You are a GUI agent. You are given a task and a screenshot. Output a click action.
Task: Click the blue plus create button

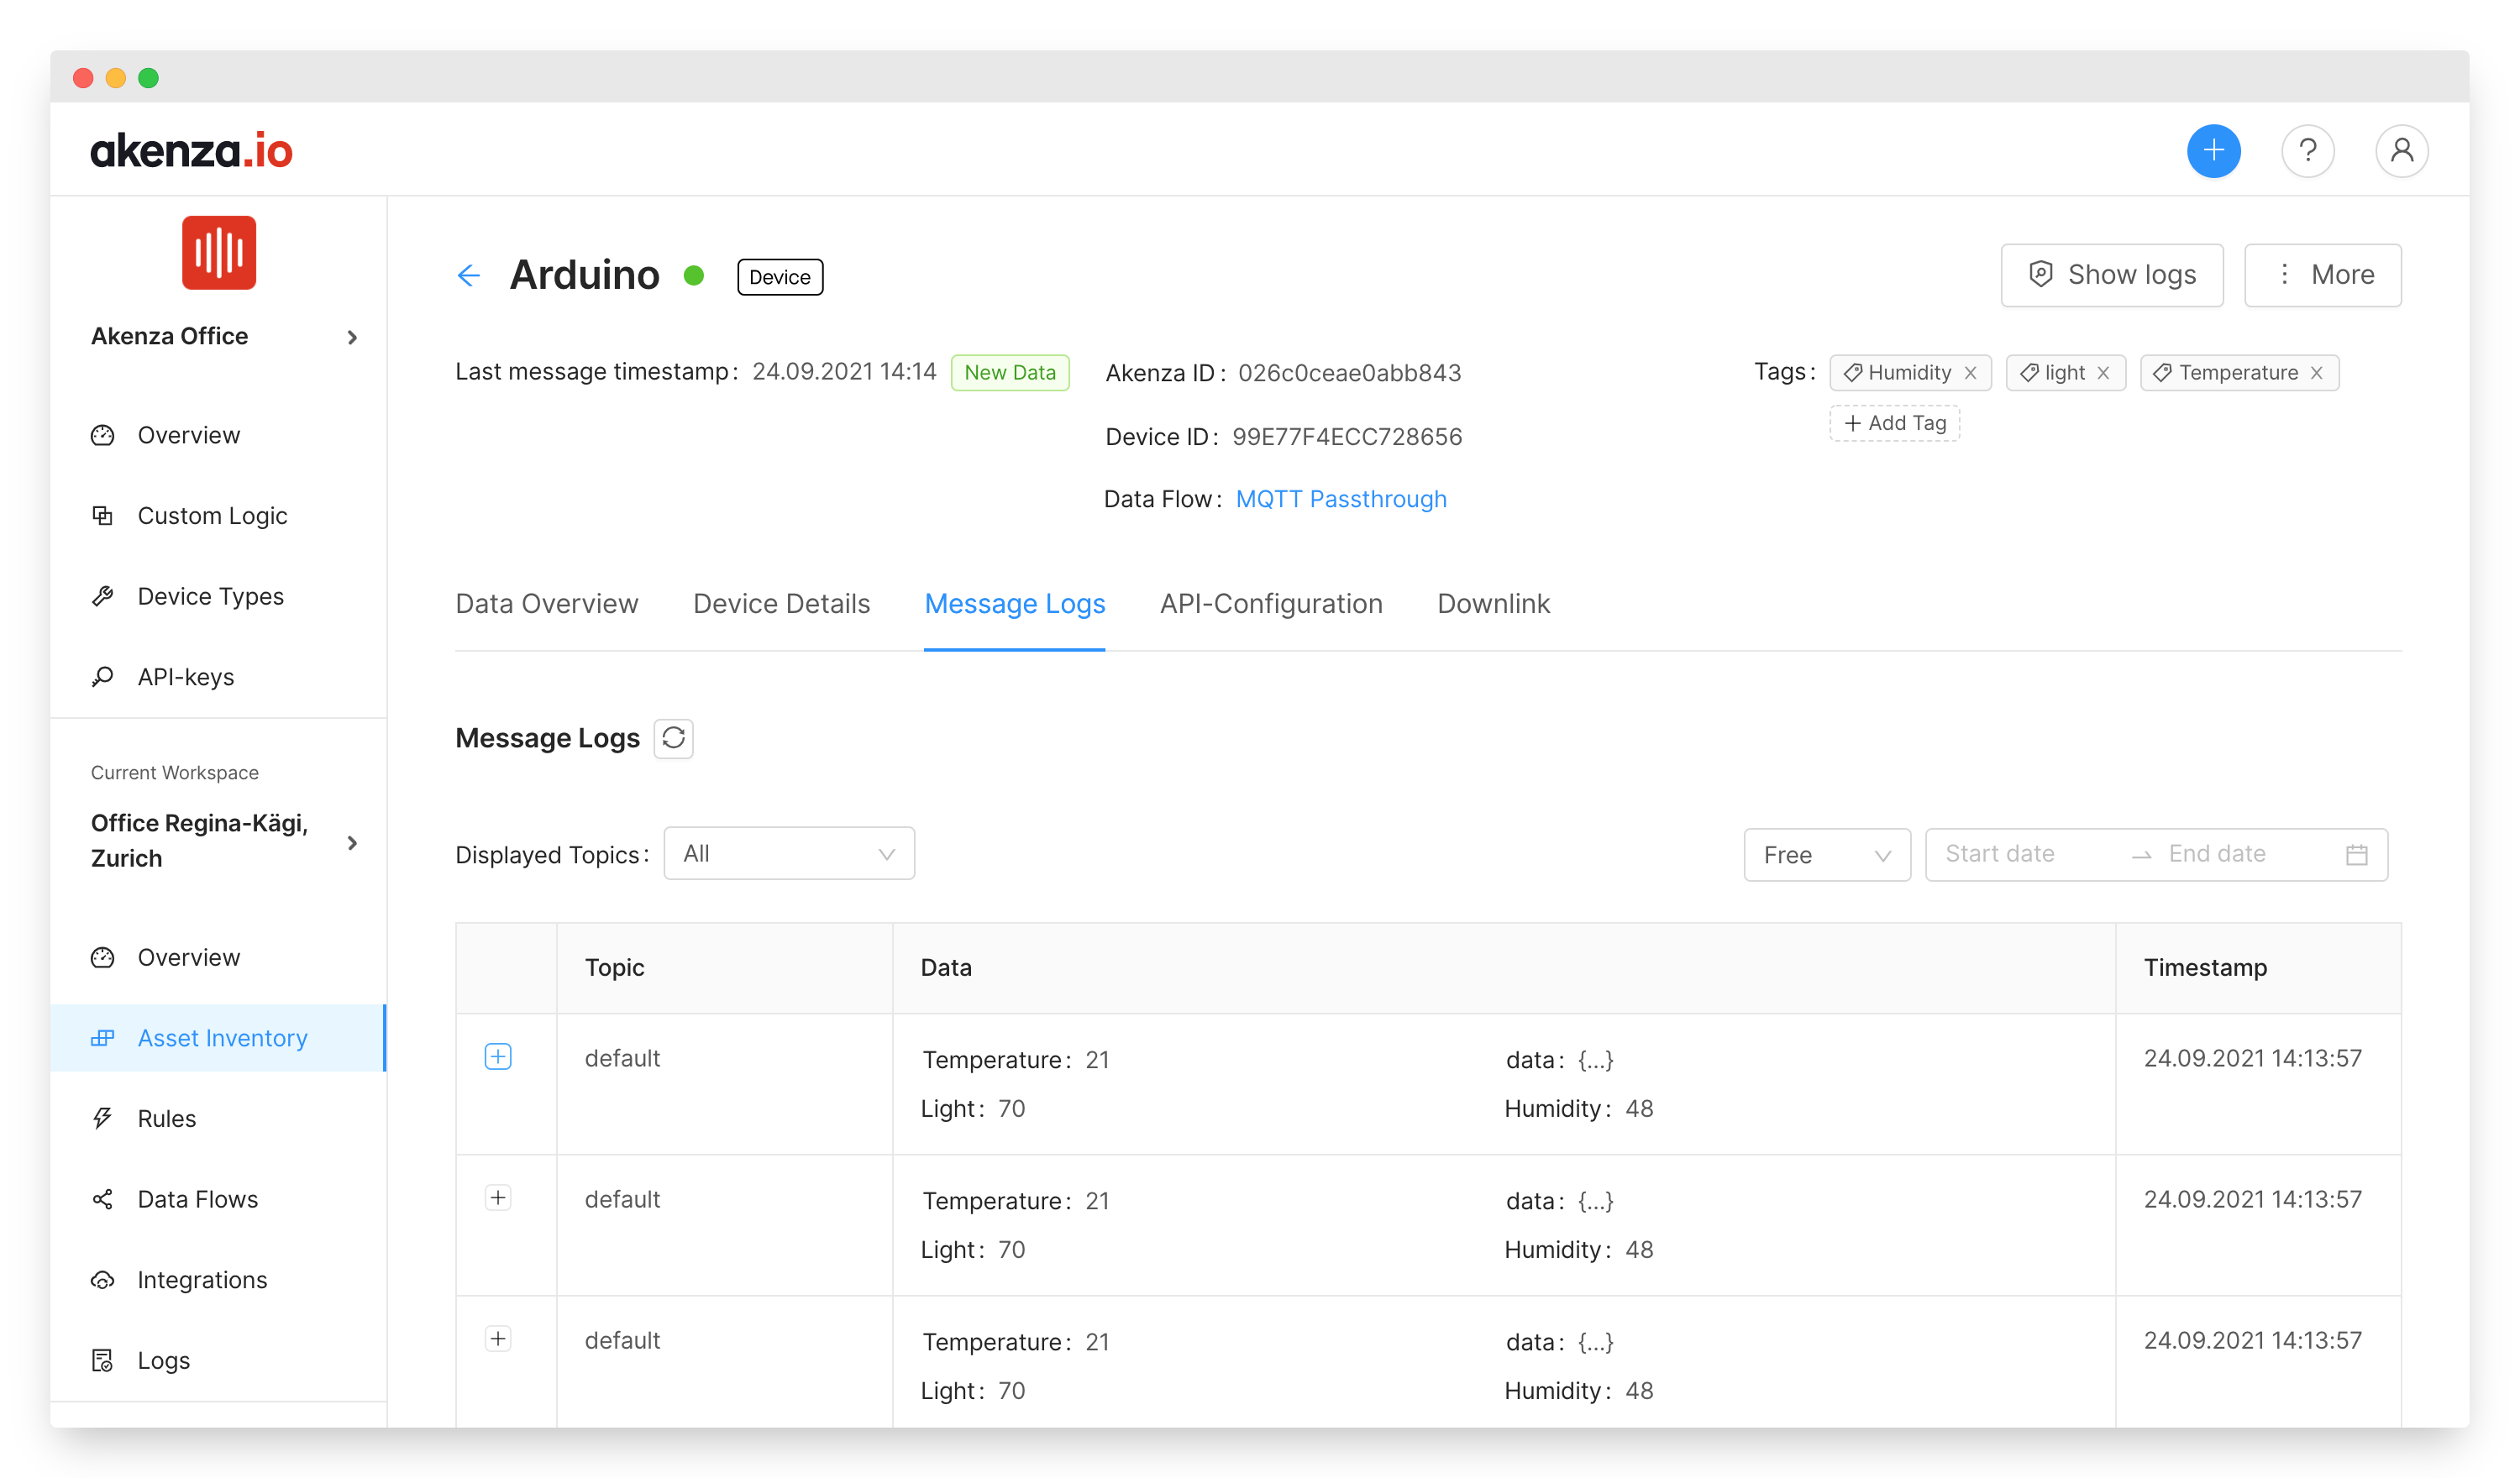pyautogui.click(x=2213, y=151)
